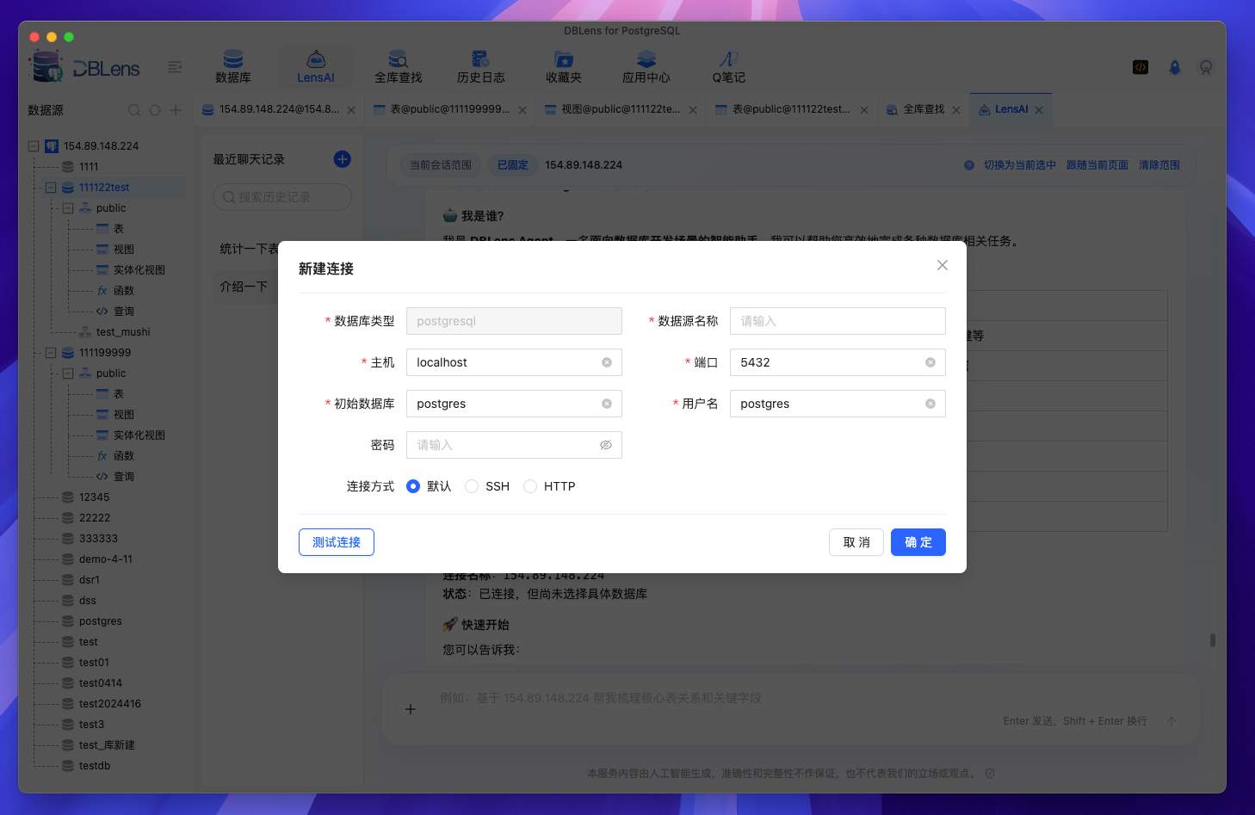This screenshot has width=1255, height=815.
Task: Search data sources with the magnifier icon
Action: click(x=134, y=110)
